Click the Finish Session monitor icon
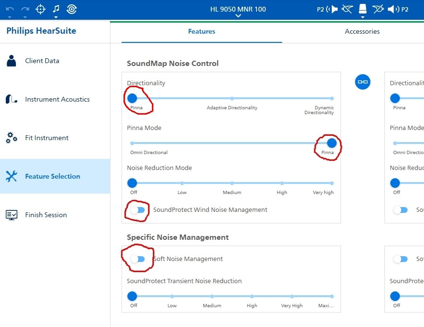 (x=12, y=215)
